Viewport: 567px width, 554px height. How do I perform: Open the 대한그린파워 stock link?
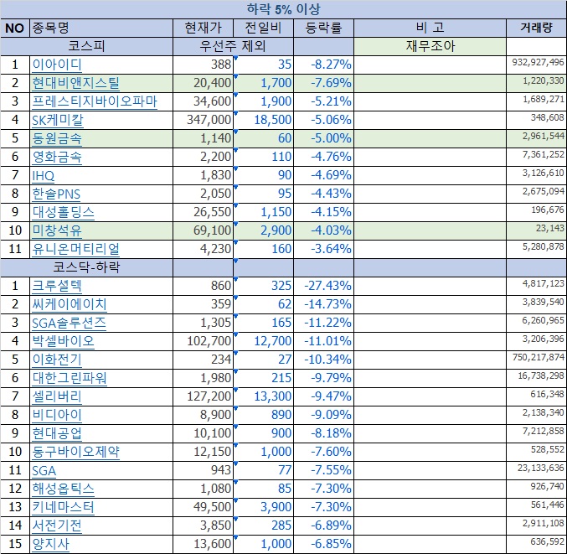click(x=70, y=379)
